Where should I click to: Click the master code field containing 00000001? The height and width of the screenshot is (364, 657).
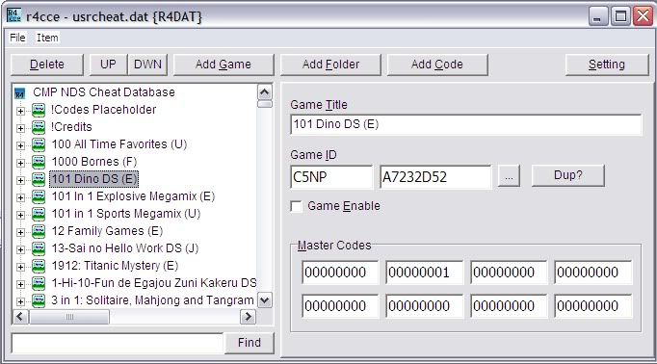coord(424,273)
